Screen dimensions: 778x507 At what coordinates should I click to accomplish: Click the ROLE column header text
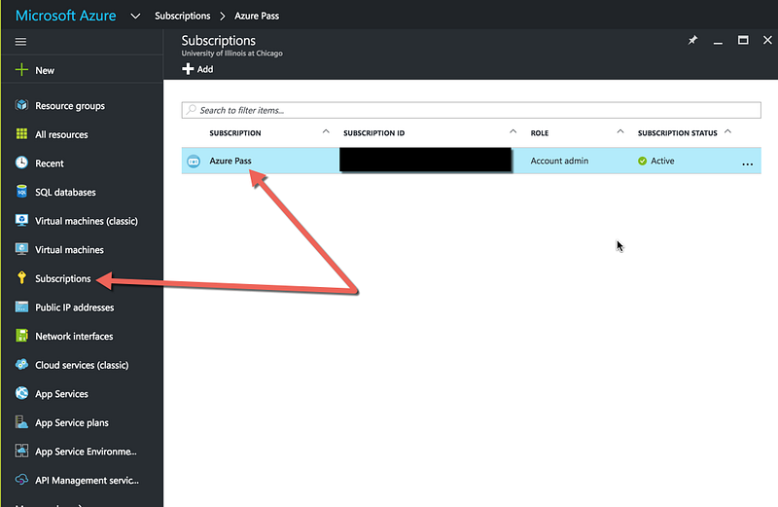click(540, 133)
